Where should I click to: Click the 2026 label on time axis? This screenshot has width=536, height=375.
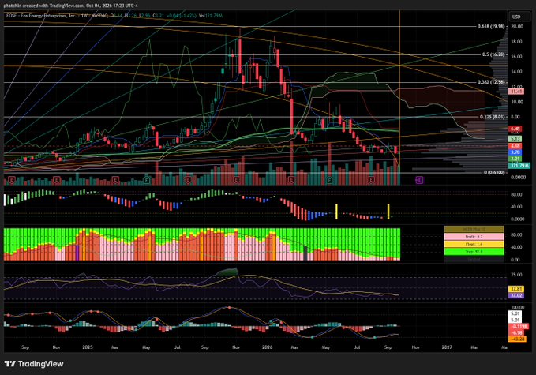(x=267, y=347)
